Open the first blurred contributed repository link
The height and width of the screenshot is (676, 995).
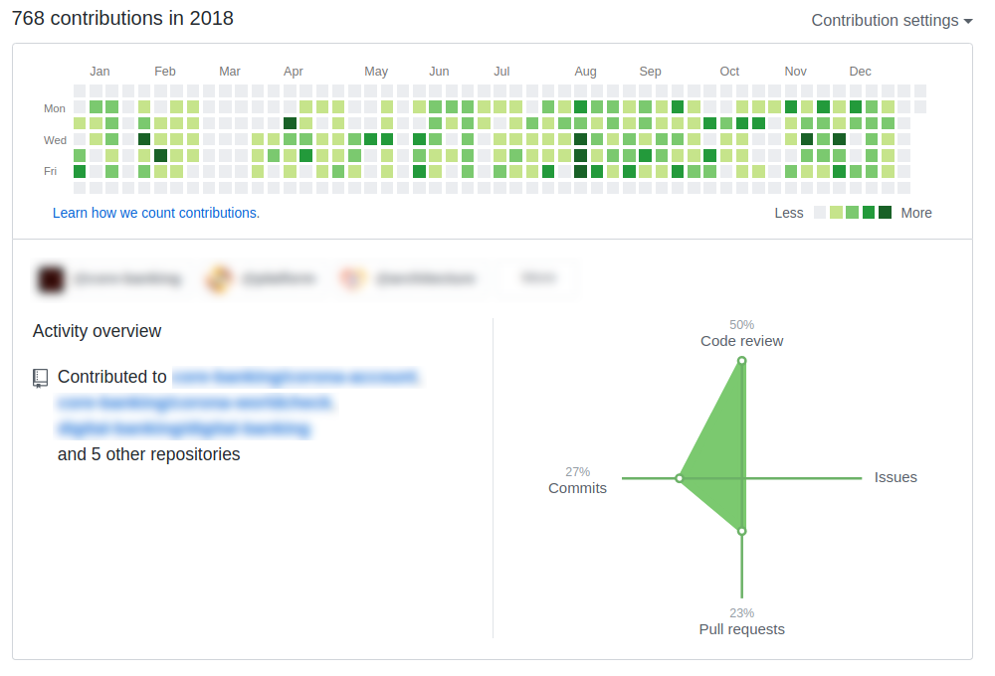[x=296, y=378]
